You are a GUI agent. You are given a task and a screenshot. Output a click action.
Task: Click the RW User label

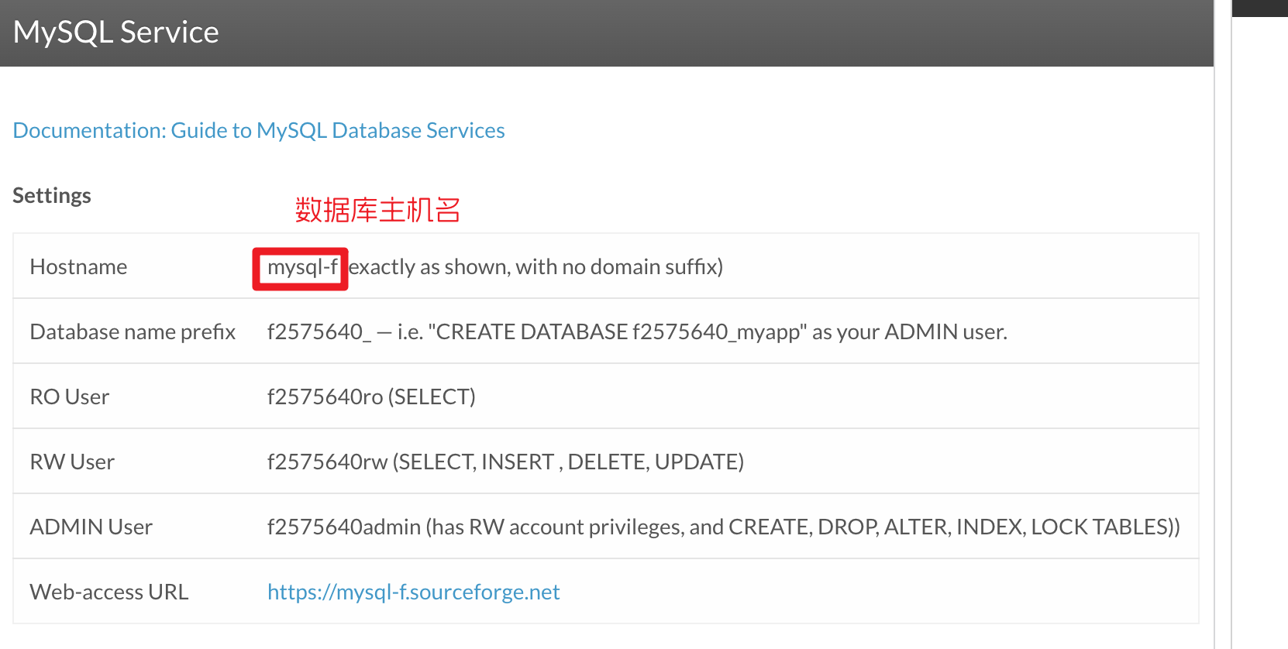(72, 462)
